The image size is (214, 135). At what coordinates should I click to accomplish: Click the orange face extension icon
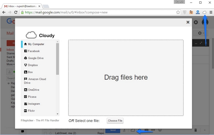click(191, 12)
